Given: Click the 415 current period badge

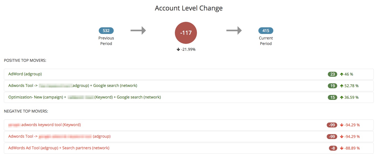Looking at the screenshot, I should (x=266, y=31).
